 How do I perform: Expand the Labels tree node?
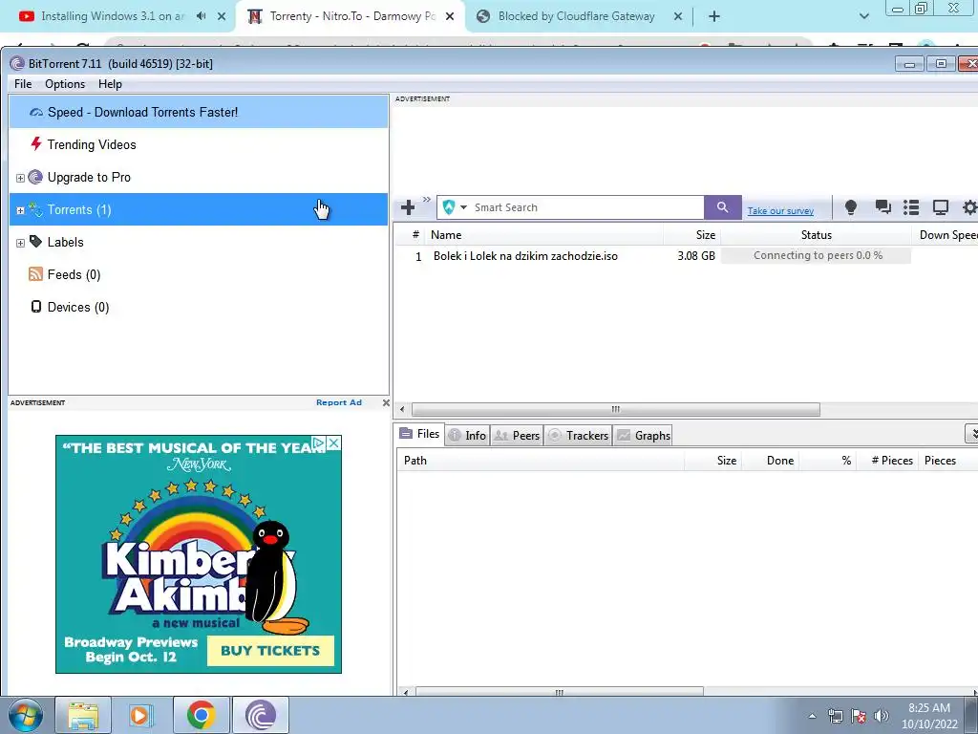(x=20, y=243)
